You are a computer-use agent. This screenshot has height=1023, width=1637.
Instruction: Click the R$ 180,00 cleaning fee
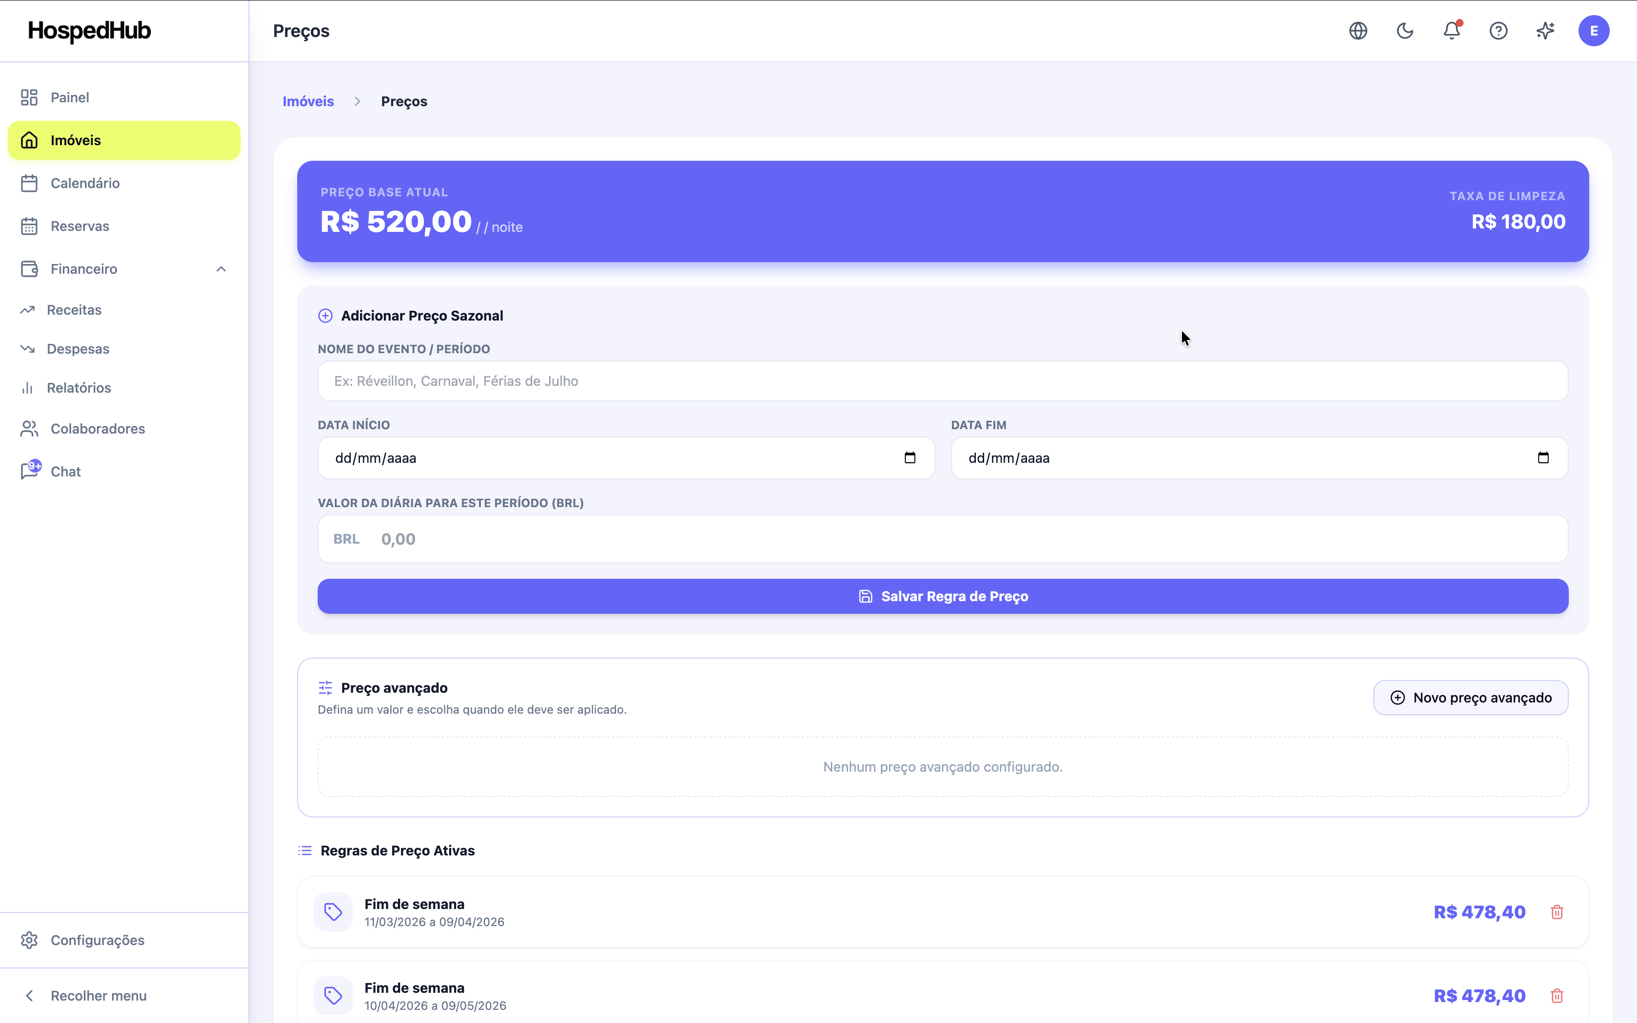tap(1519, 222)
